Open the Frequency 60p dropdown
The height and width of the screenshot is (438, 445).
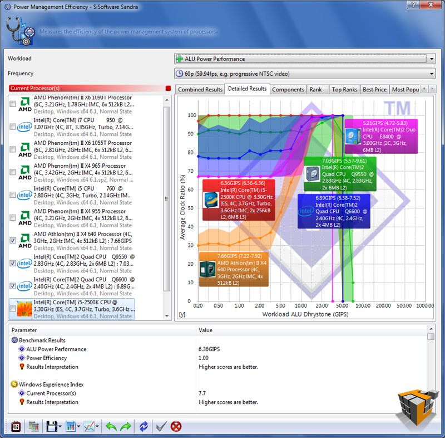tap(305, 74)
